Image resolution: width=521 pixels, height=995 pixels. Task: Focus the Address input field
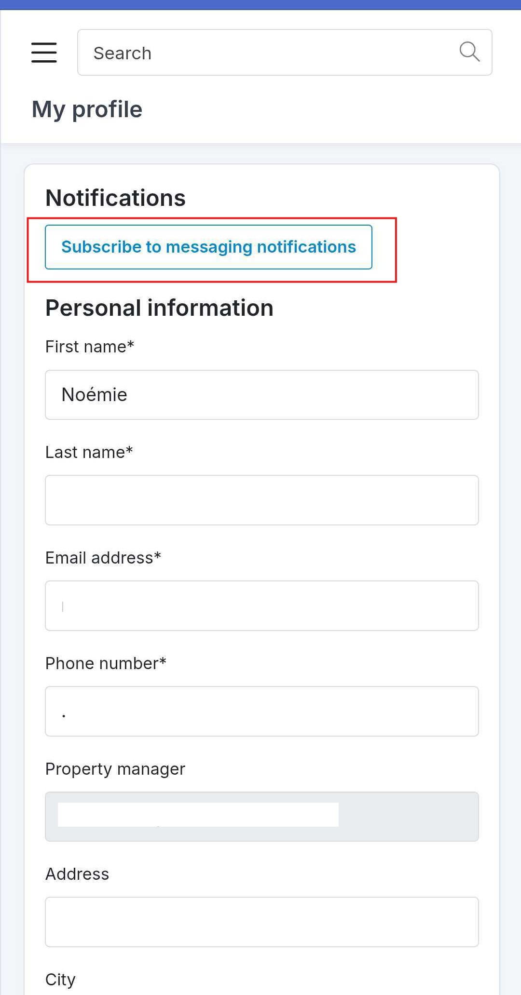(x=262, y=922)
